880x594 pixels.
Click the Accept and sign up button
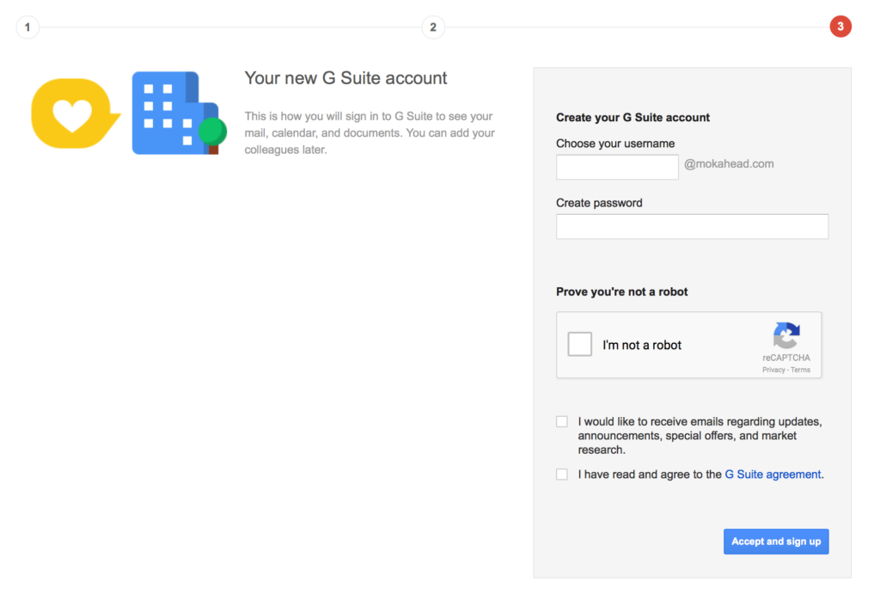tap(776, 542)
